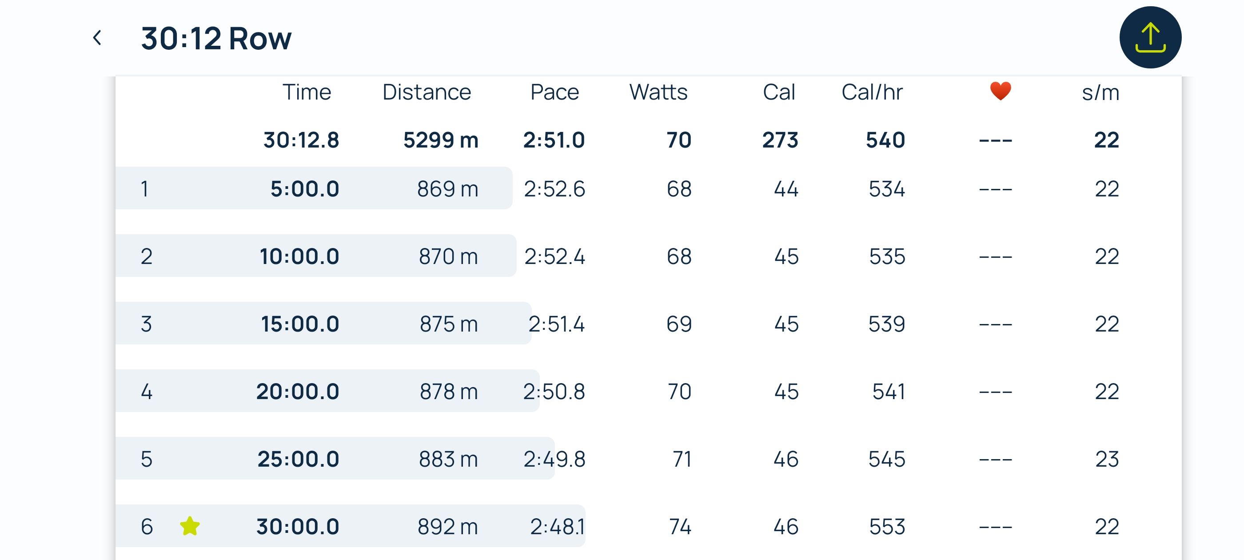Viewport: 1244px width, 560px height.
Task: Tap the share/upload workout icon
Action: (1150, 37)
